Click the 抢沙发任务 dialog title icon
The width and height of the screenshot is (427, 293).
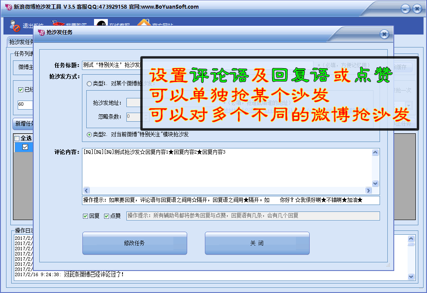point(41,32)
